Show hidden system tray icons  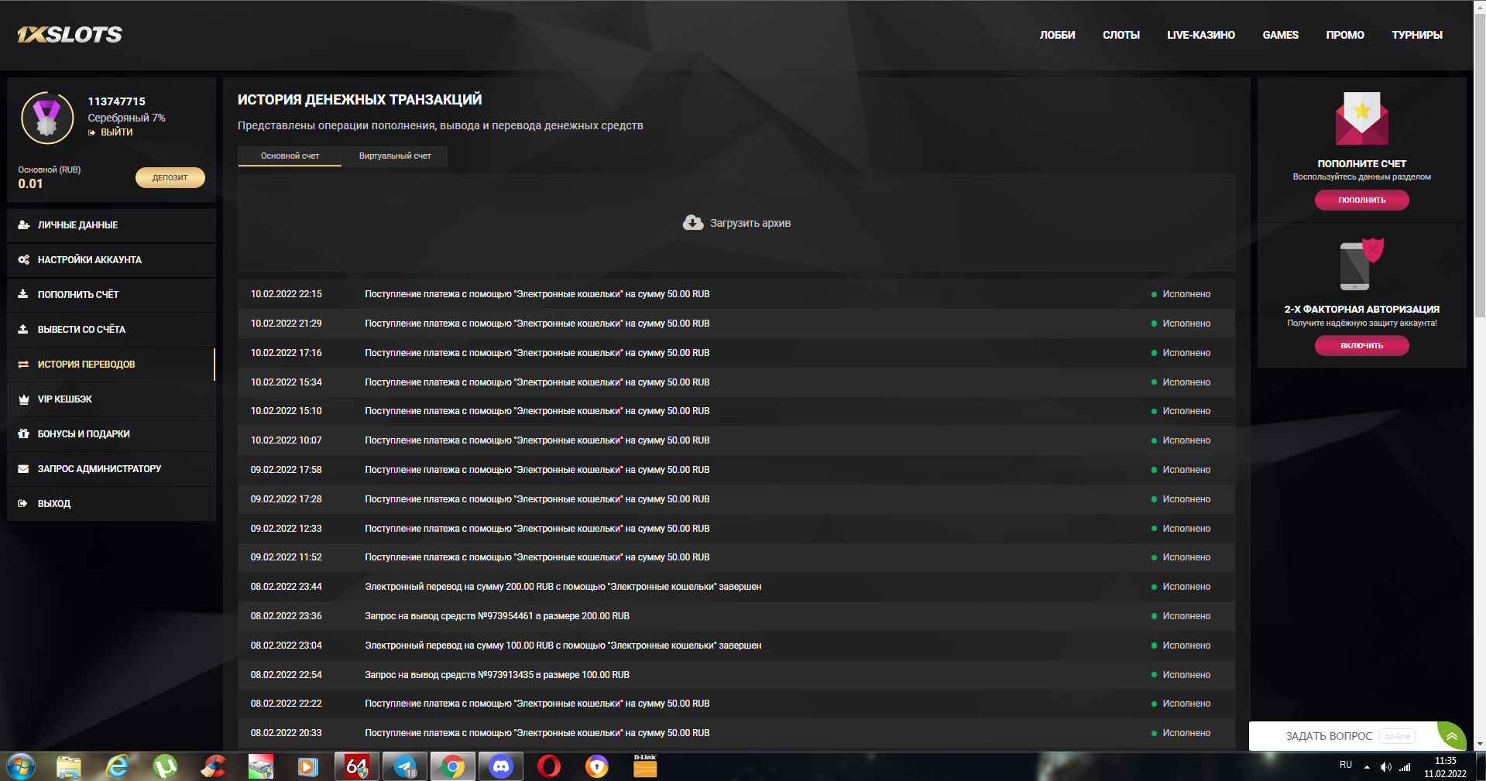(x=1367, y=767)
